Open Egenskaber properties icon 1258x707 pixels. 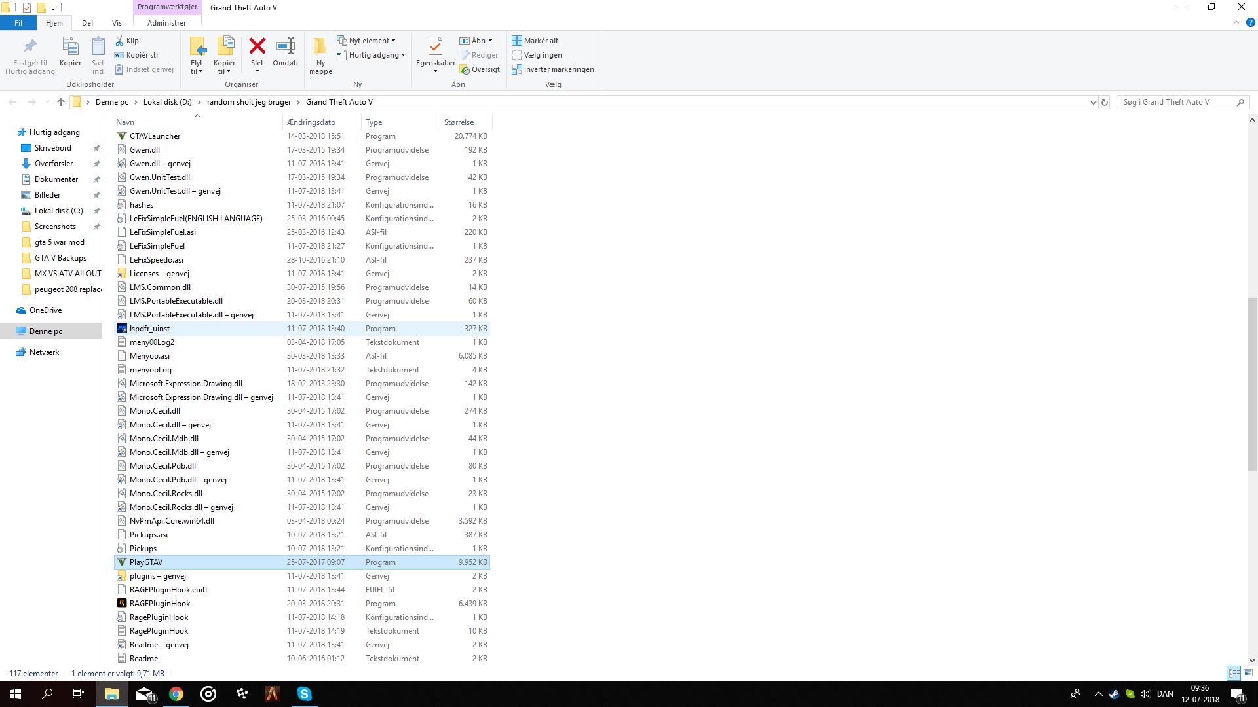pyautogui.click(x=435, y=46)
